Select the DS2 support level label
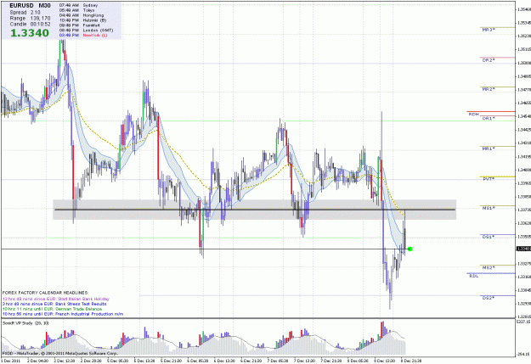This screenshot has width=531, height=364. click(489, 298)
